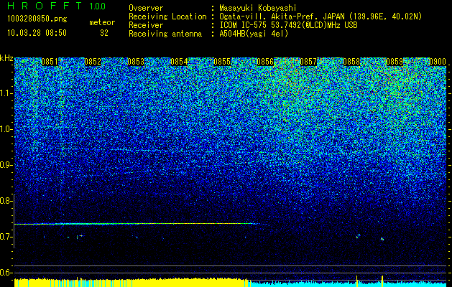Screen dimensions: 452x287
Task: Click the 0.8 kHz axis label
Action: (5, 201)
